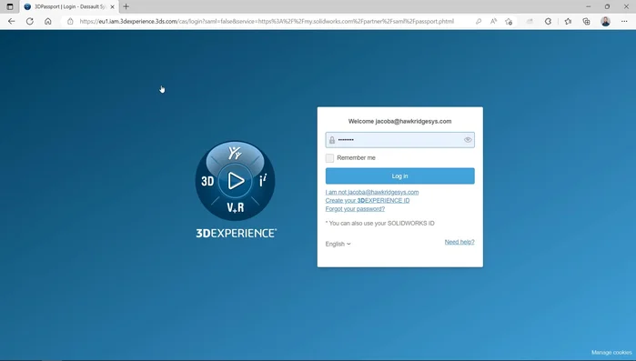This screenshot has height=361, width=636.
Task: Open the browser home page
Action: point(48,22)
